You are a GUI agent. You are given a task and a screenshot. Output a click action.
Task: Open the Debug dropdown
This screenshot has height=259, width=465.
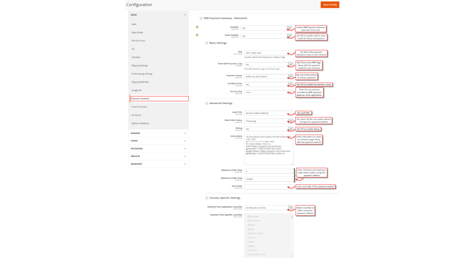269,129
